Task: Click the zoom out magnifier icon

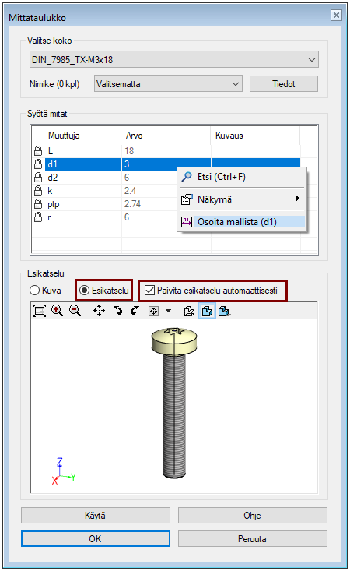Action: (75, 311)
